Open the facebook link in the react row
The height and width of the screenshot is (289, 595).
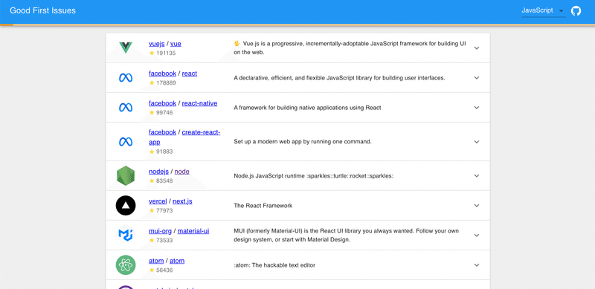click(162, 74)
